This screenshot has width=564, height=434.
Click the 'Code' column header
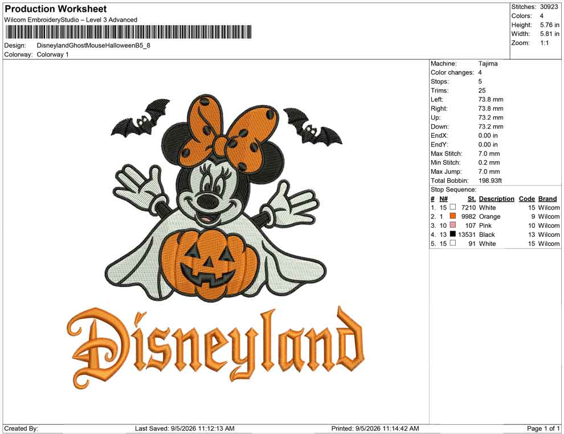pos(526,199)
